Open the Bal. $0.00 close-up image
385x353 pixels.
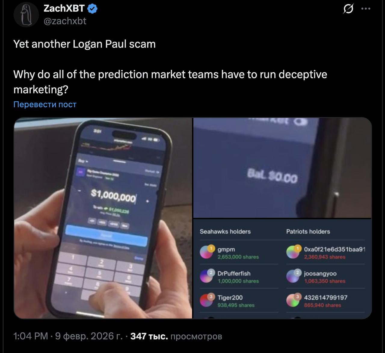click(282, 167)
